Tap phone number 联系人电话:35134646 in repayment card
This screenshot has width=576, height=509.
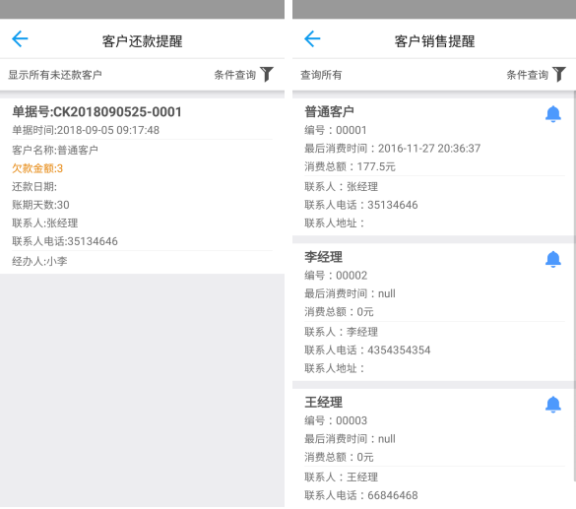point(65,241)
